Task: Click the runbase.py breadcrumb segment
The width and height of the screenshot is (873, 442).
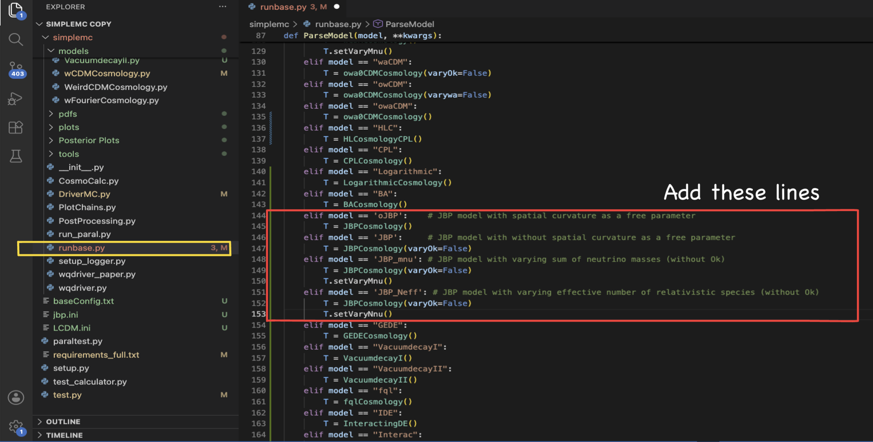Action: tap(338, 24)
